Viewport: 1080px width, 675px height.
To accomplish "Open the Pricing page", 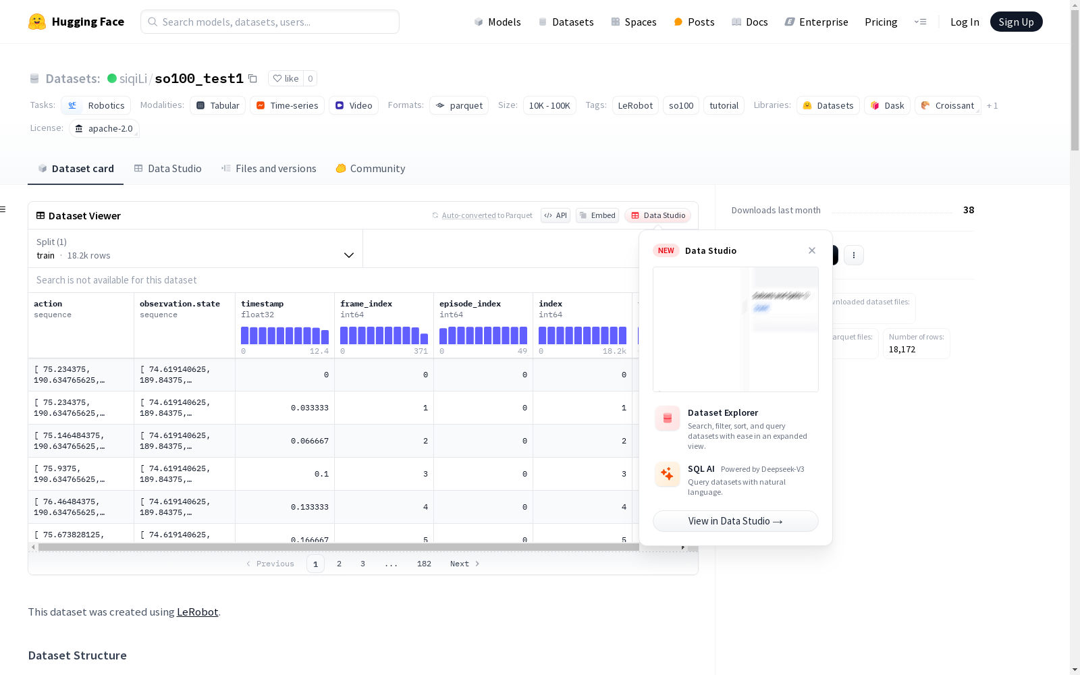I will (x=881, y=22).
